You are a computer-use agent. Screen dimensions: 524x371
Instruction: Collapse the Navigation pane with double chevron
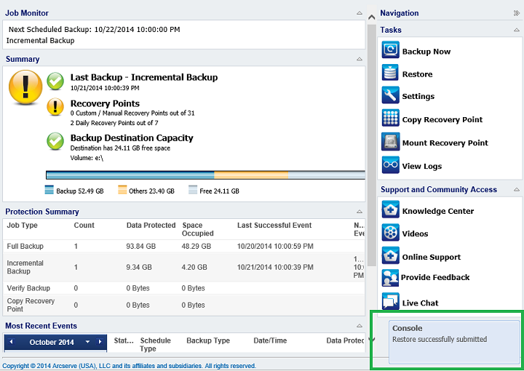[517, 13]
